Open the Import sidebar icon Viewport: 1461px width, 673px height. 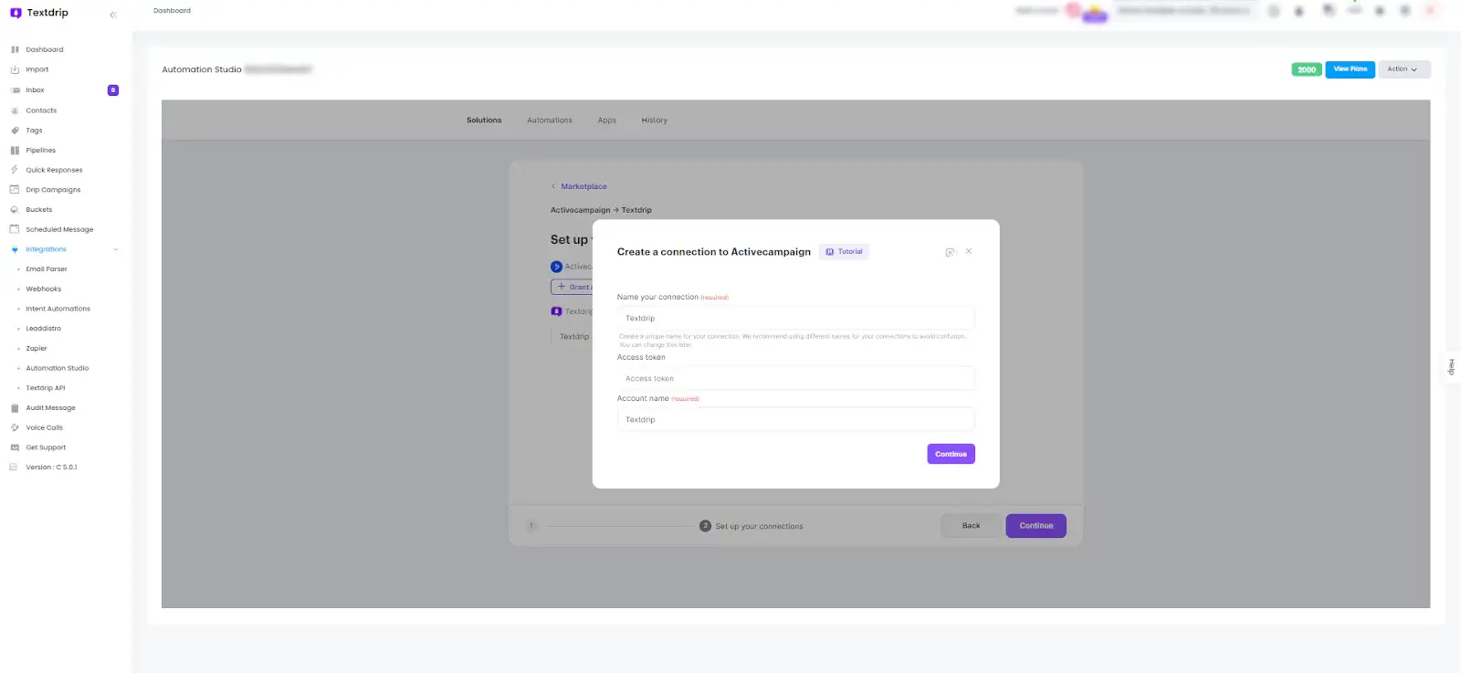15,69
